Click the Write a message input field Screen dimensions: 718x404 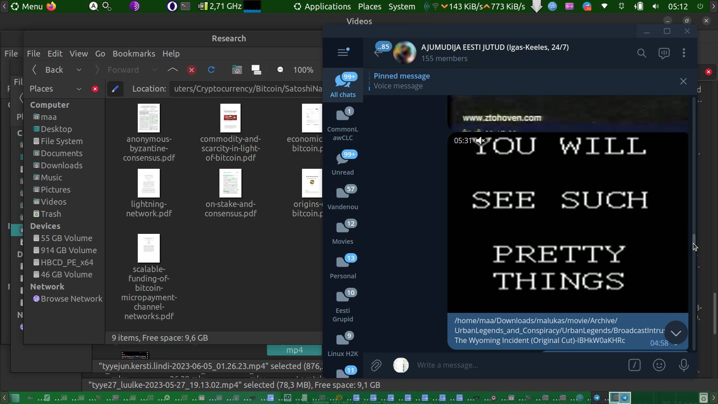point(518,365)
